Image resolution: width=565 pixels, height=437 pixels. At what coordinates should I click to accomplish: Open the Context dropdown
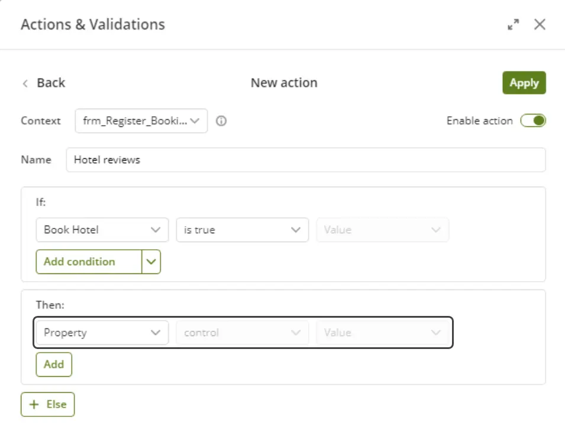tap(141, 121)
